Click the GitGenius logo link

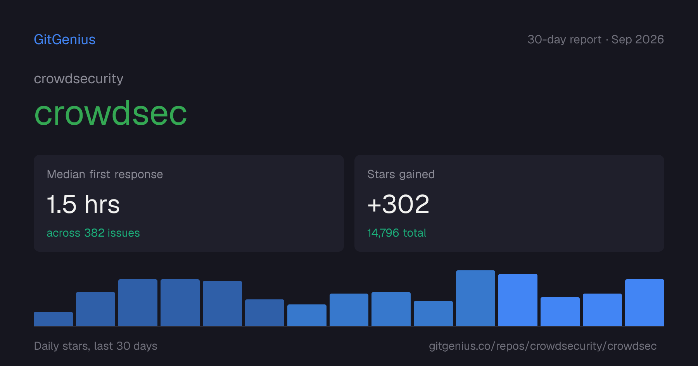click(x=65, y=40)
